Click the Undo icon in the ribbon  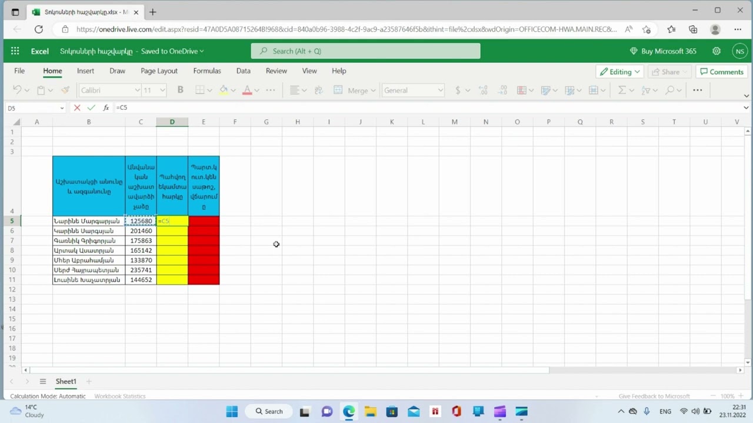tap(17, 90)
